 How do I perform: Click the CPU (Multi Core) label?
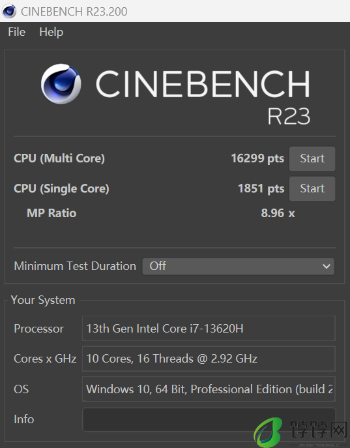pos(59,158)
